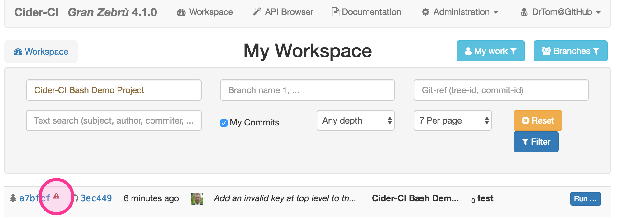Focus the Git-ref tree-id commit-id field
This screenshot has width=617, height=218.
pyautogui.click(x=501, y=90)
